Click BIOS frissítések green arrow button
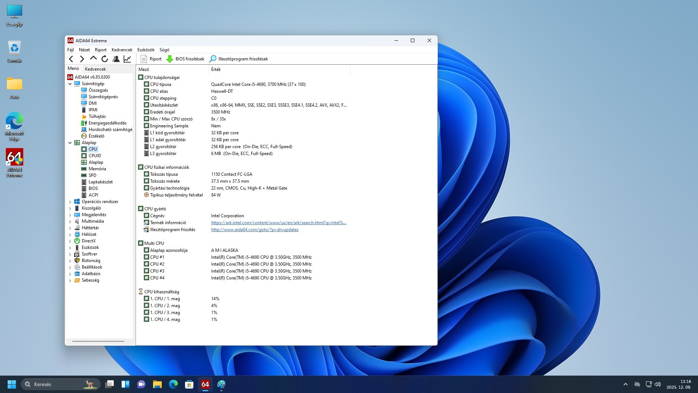Image resolution: width=698 pixels, height=393 pixels. point(185,59)
